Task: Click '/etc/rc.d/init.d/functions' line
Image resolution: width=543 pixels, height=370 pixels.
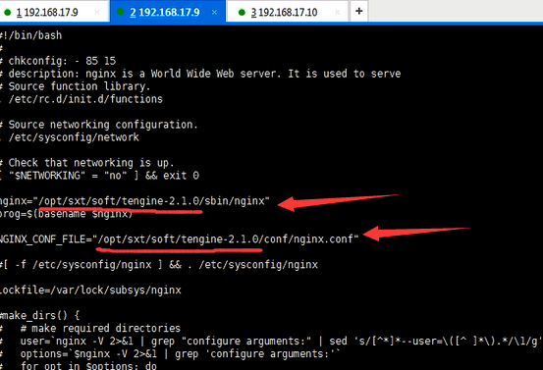Action: [81, 99]
